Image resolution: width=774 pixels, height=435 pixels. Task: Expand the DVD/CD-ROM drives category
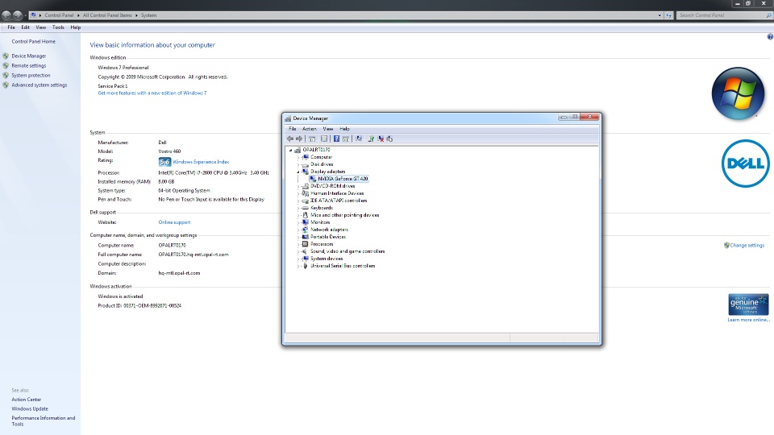coord(298,186)
